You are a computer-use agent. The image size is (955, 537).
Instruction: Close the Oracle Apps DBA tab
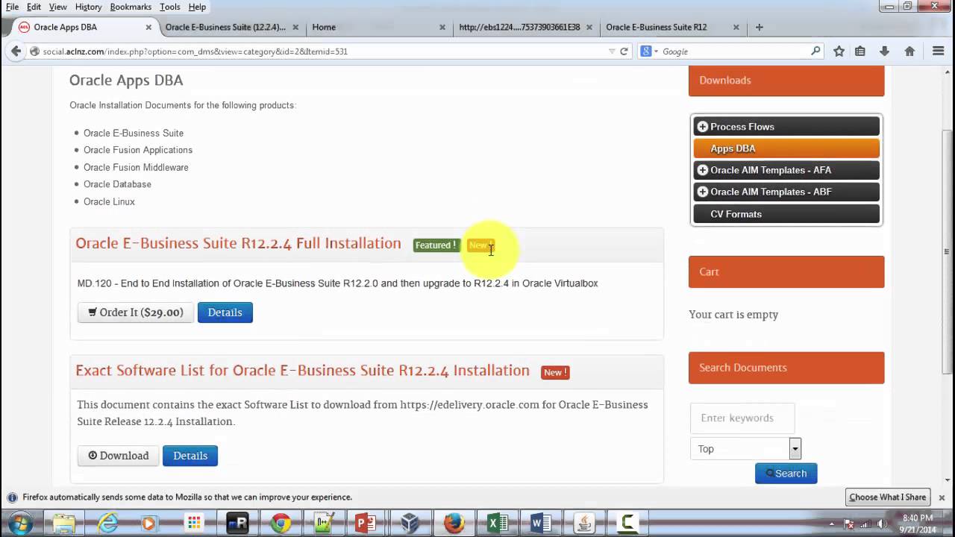tap(148, 27)
